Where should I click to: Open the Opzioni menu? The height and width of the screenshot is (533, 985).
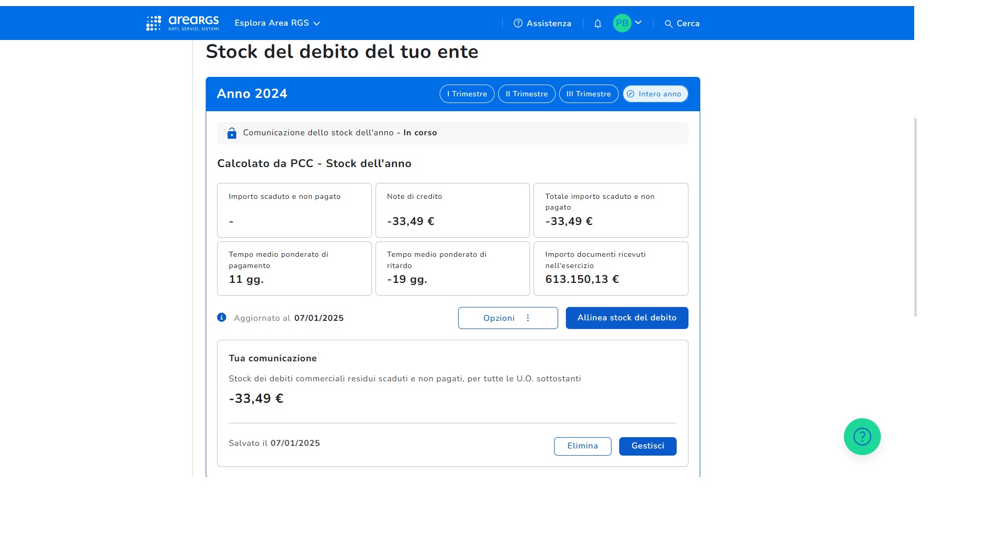click(507, 318)
